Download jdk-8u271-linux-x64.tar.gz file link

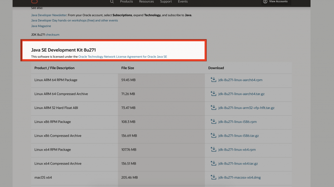[238, 163]
